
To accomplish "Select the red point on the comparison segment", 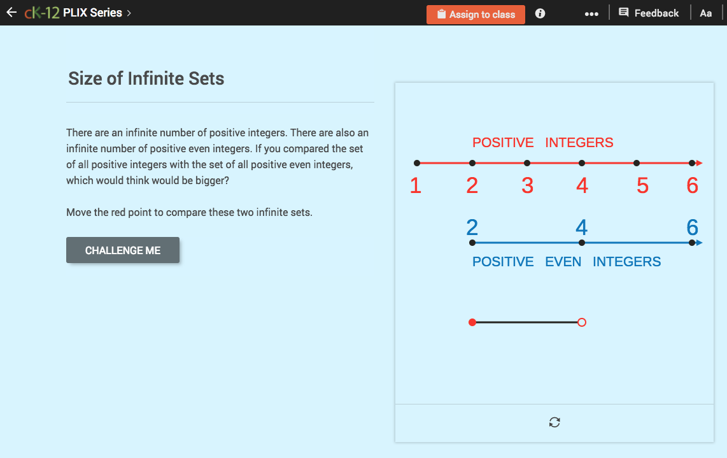I will point(472,322).
